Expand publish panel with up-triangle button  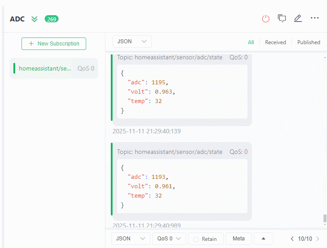[x=264, y=239]
